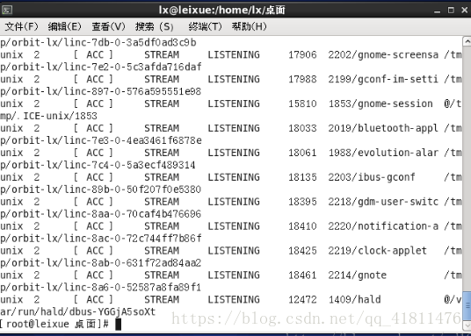Click the path linc-8a6-0-52587a8fa89f1

click(x=133, y=288)
